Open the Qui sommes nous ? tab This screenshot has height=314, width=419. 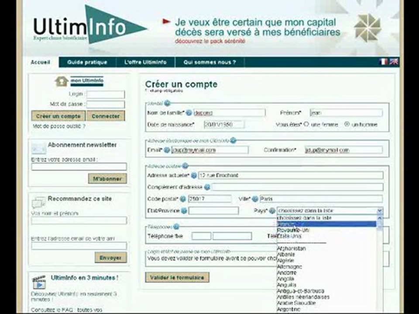tap(210, 62)
